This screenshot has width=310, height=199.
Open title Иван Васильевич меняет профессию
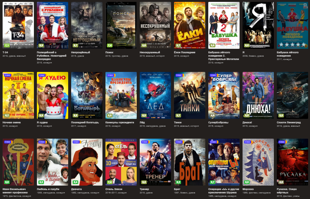[15, 191]
